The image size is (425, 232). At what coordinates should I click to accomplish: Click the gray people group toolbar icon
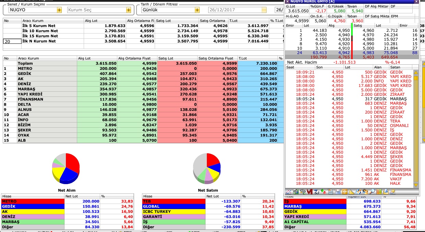[303, 192]
